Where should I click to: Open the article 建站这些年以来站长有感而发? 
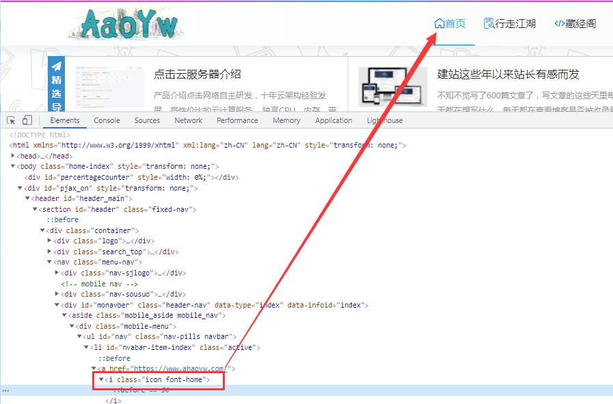[x=508, y=74]
